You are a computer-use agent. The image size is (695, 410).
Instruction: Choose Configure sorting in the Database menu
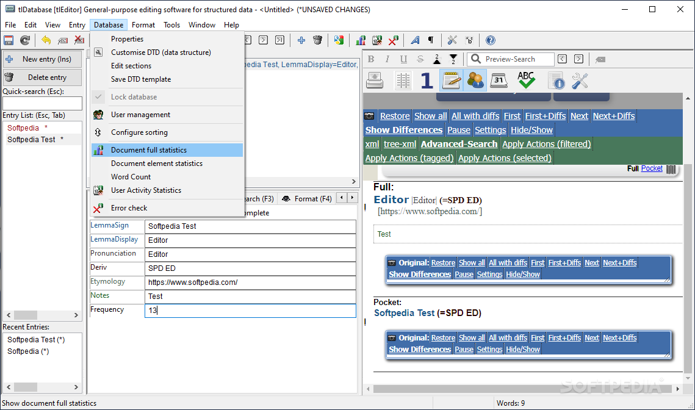click(x=167, y=132)
